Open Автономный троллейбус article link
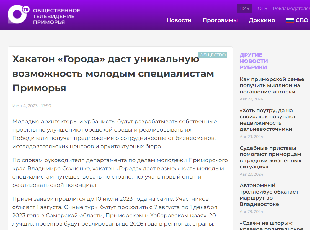The width and height of the screenshot is (310, 230). [x=269, y=195]
